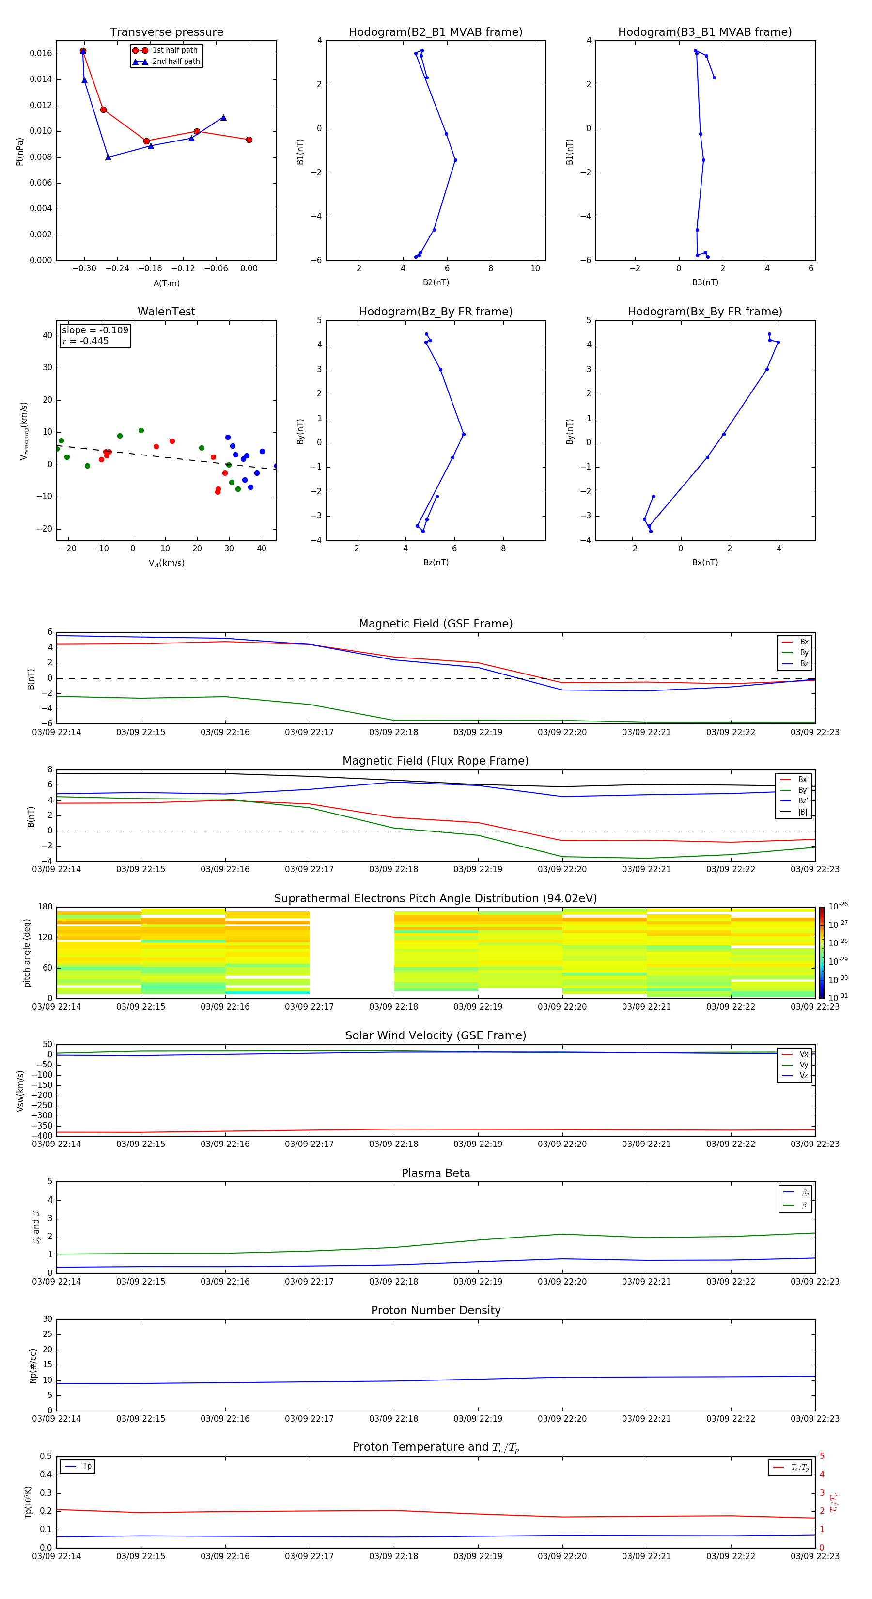Click the "Hodogram(B3_B1 MVAB frame)" title
872x1599 pixels.
(x=705, y=31)
